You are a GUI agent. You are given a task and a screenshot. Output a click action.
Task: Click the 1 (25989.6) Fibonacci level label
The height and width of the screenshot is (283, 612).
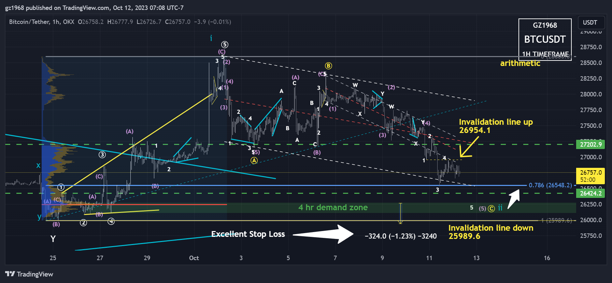556,220
